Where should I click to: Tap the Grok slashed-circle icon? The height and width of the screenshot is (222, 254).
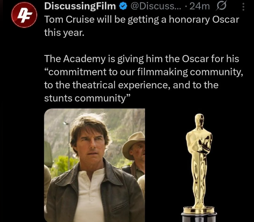tap(221, 6)
